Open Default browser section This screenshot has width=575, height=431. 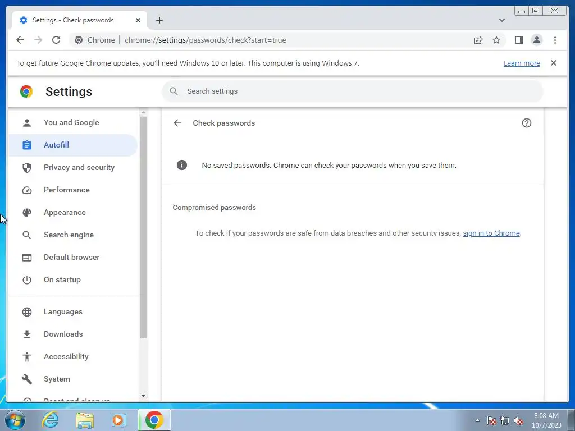click(72, 257)
